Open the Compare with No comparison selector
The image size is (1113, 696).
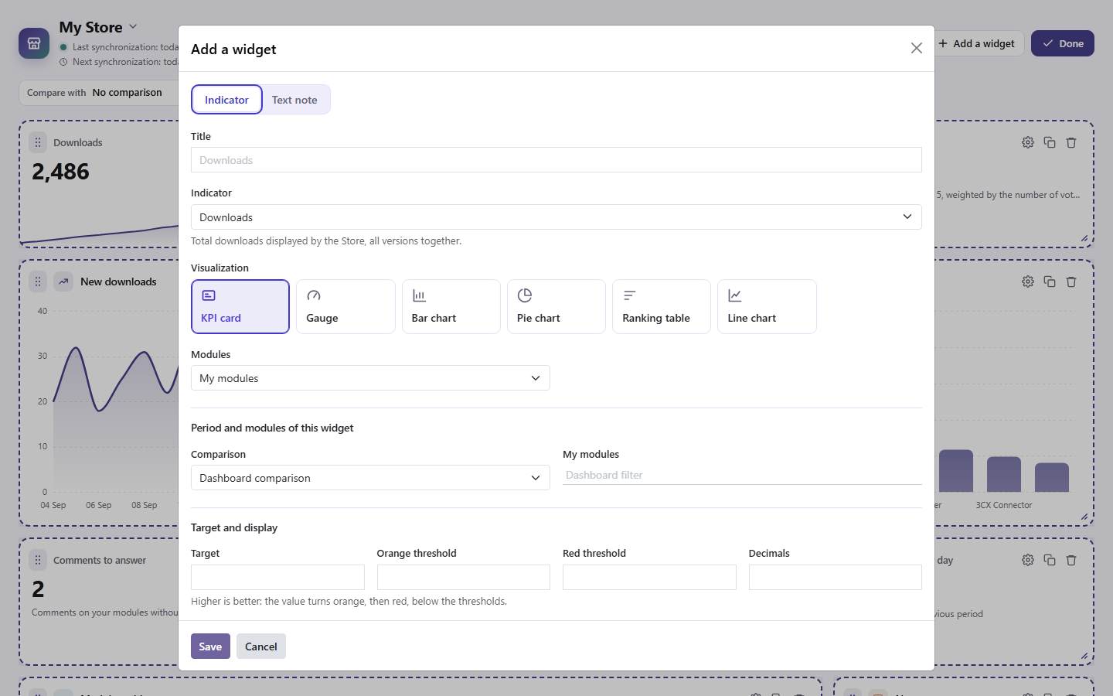point(99,93)
